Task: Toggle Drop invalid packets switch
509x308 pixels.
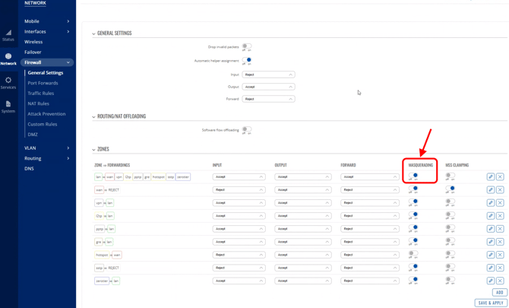Action: [x=246, y=47]
